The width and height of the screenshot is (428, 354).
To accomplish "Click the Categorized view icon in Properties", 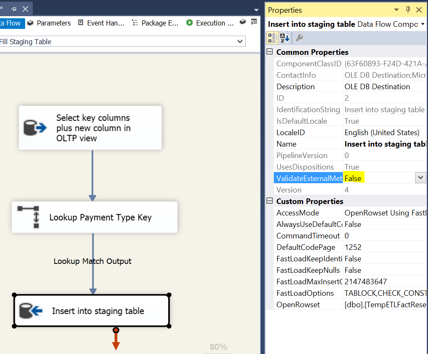I will click(x=273, y=38).
